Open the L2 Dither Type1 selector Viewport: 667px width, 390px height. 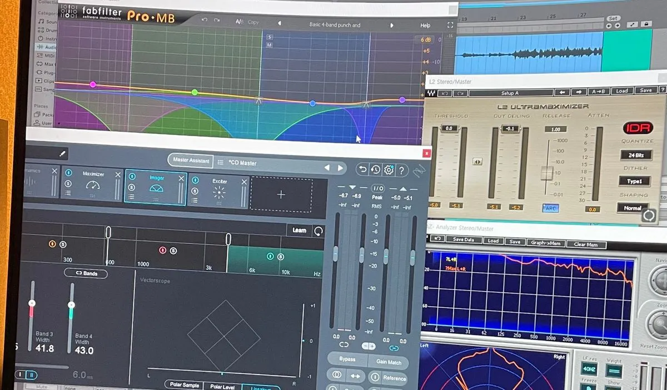point(634,181)
